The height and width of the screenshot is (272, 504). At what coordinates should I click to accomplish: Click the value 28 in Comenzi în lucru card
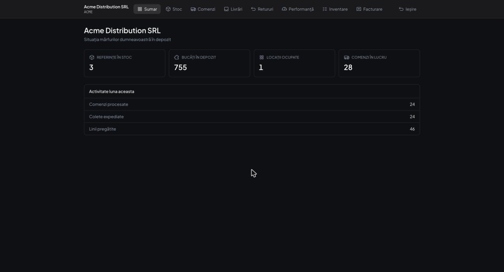[x=348, y=67]
